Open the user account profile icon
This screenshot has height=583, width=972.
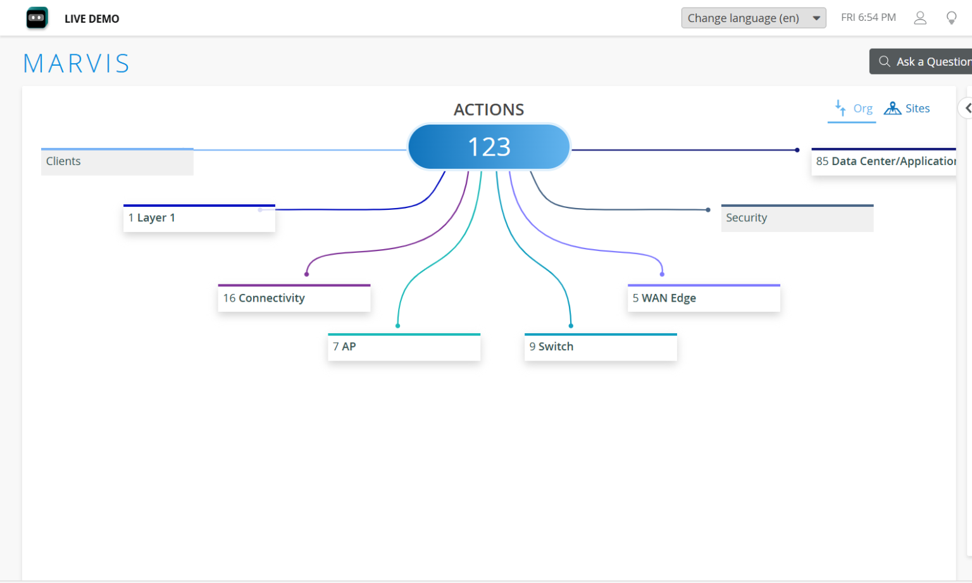click(x=920, y=18)
